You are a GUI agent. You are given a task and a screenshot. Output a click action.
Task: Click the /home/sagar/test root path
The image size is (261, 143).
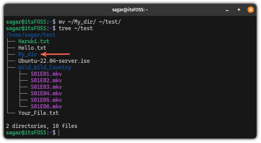31,35
